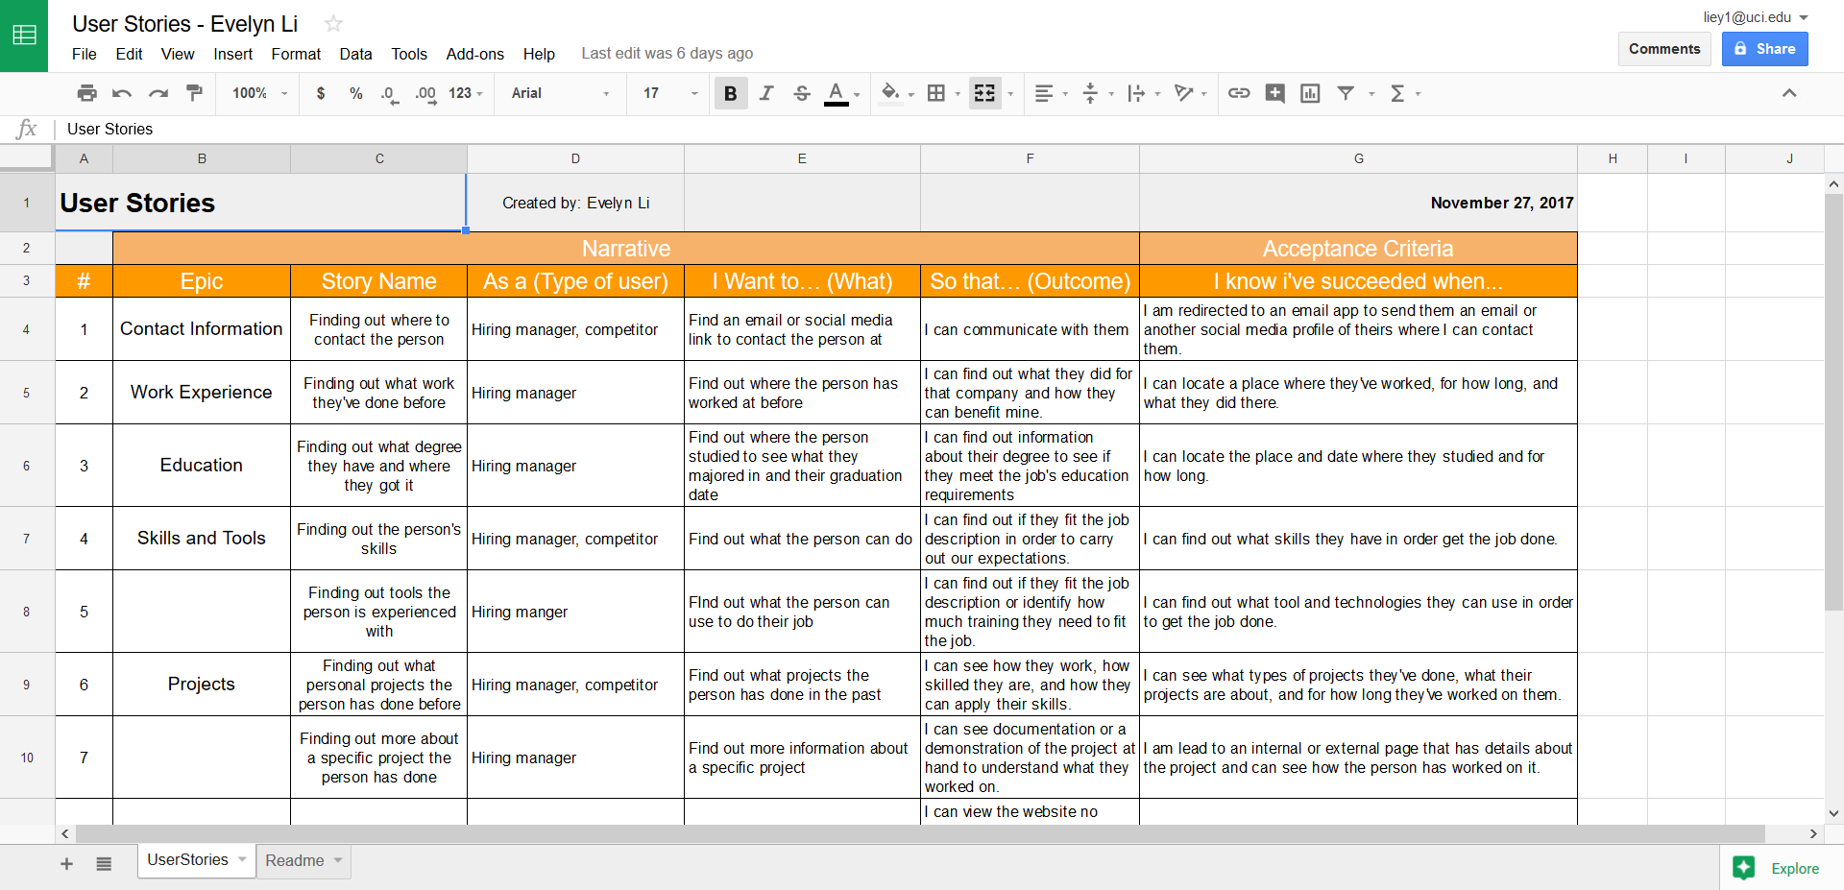1844x890 pixels.
Task: Open the Format menu
Action: click(x=296, y=54)
